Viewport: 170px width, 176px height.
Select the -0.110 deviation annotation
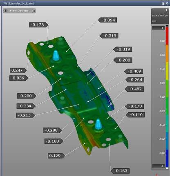pyautogui.click(x=135, y=115)
